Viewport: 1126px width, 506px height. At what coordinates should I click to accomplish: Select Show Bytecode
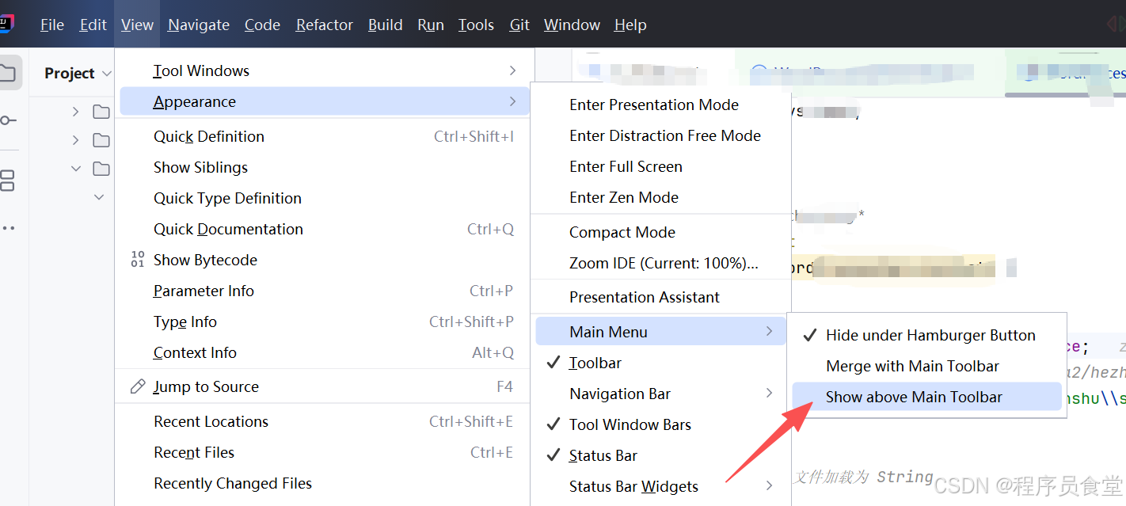tap(325, 260)
